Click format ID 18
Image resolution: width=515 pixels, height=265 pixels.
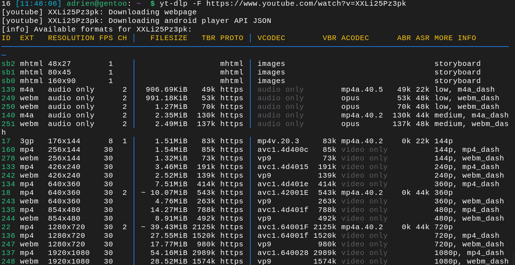point(6,193)
